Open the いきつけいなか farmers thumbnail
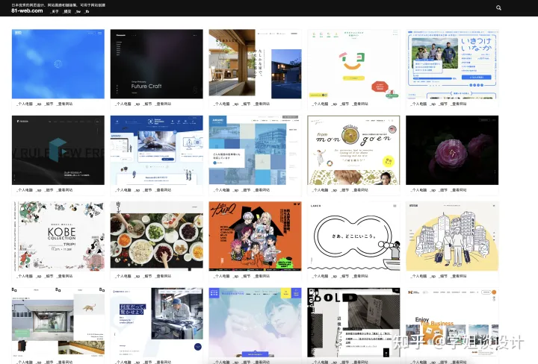This screenshot has width=538, height=364. [x=452, y=64]
